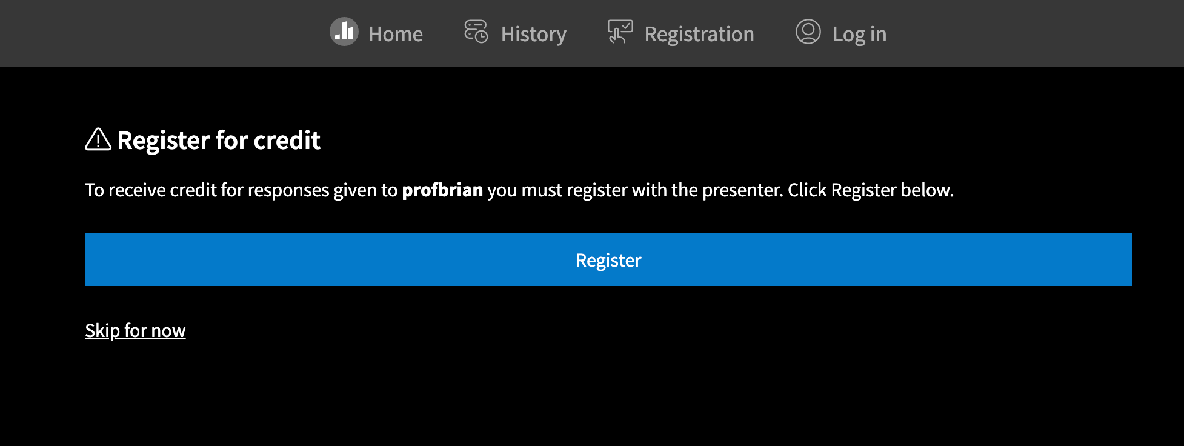Open the History menu label
Viewport: 1184px width, 446px height.
534,35
